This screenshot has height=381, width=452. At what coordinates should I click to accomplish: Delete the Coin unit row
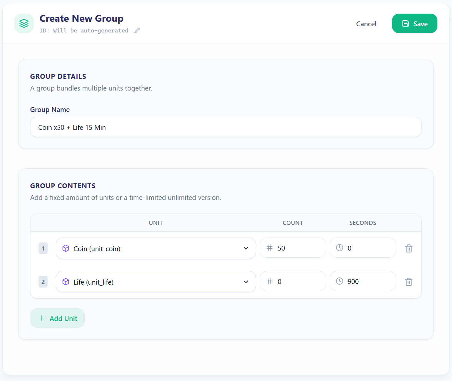[x=409, y=248]
